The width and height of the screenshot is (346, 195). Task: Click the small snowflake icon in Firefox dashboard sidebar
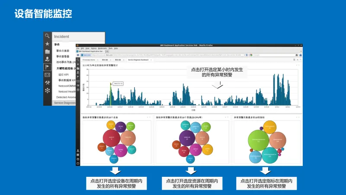[78, 90]
